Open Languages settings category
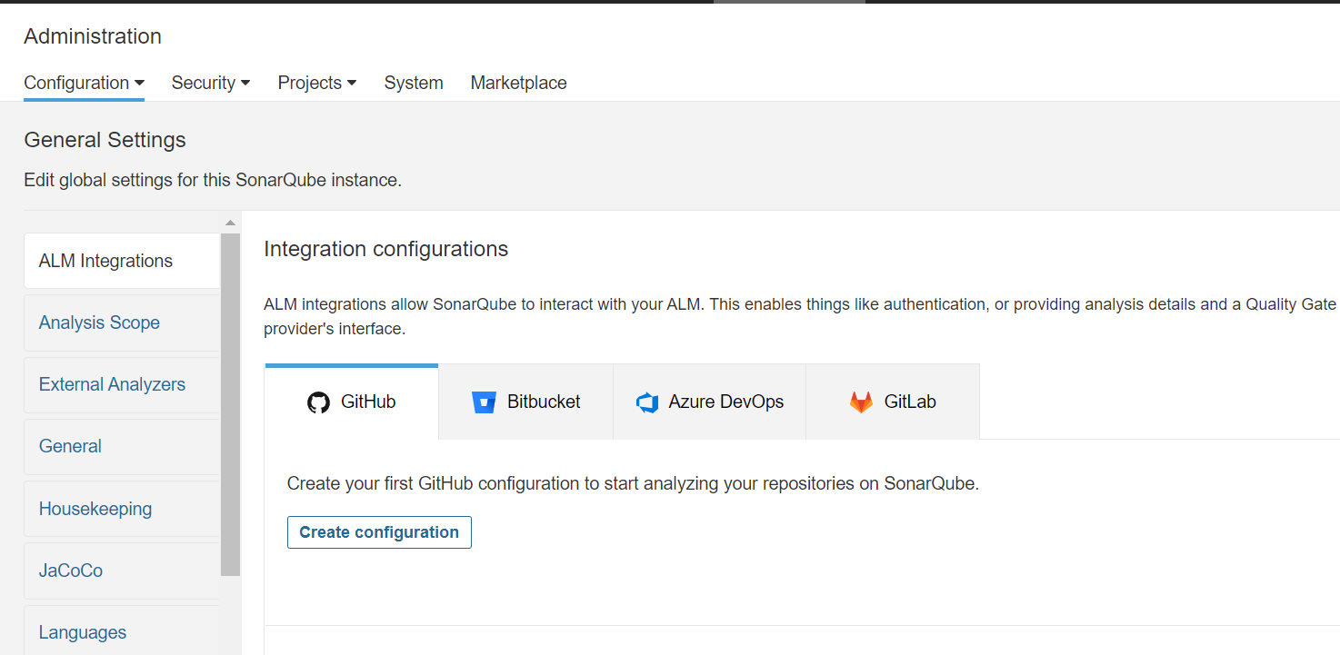Screen dimensions: 1340x655 [x=83, y=632]
